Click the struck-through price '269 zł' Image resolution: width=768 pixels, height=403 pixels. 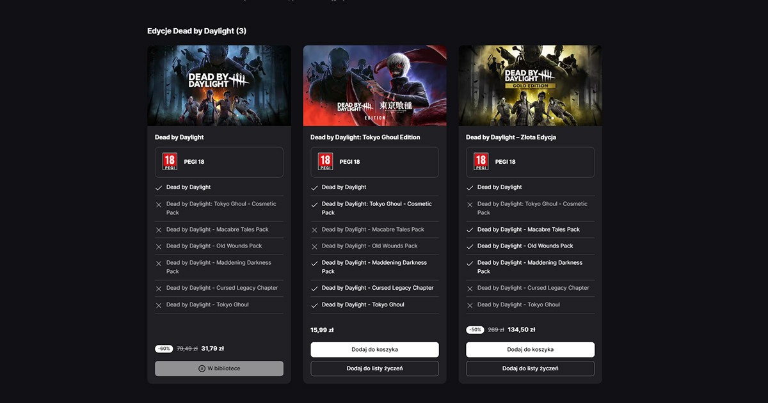tap(496, 330)
